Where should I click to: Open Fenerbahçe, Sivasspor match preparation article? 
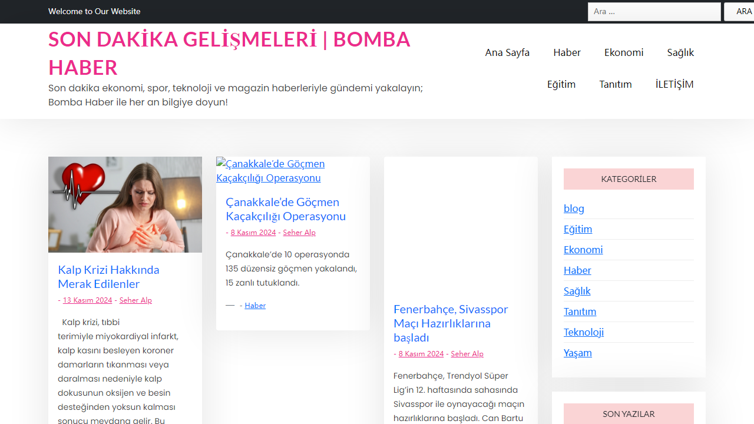(x=450, y=323)
